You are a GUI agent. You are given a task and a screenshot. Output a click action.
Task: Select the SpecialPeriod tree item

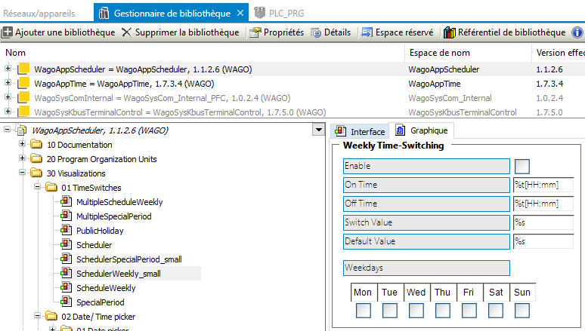click(100, 302)
